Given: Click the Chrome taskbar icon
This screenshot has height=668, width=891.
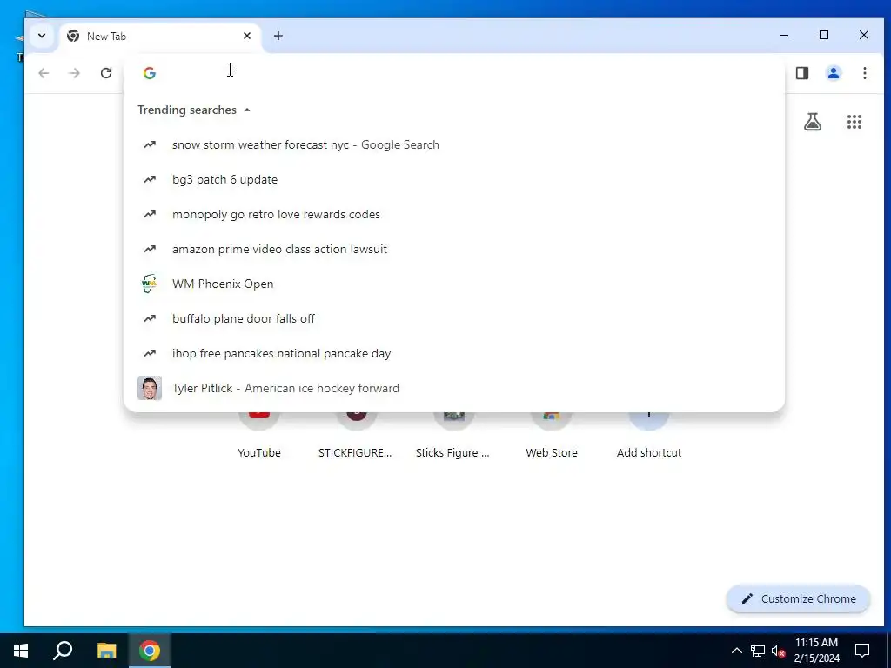Looking at the screenshot, I should click(x=150, y=651).
